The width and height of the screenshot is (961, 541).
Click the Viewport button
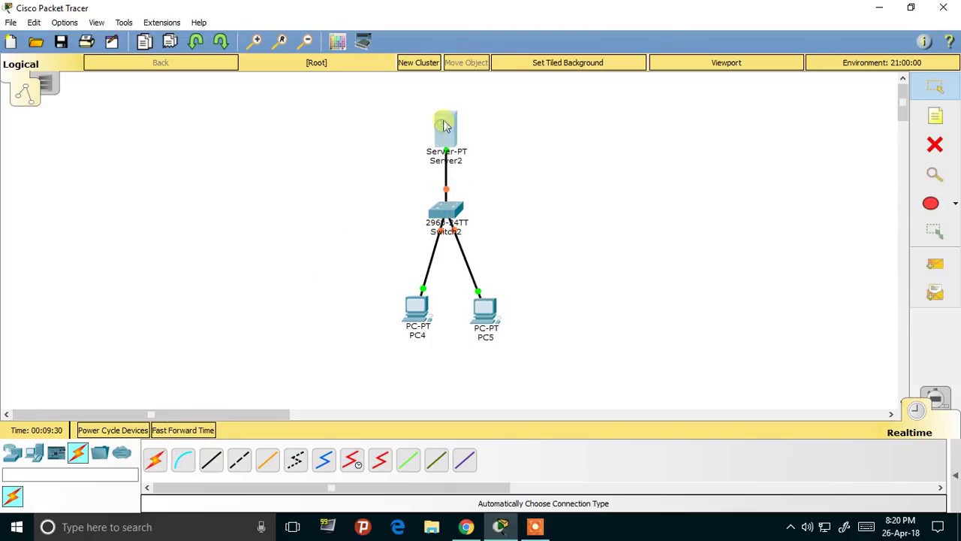click(x=726, y=62)
